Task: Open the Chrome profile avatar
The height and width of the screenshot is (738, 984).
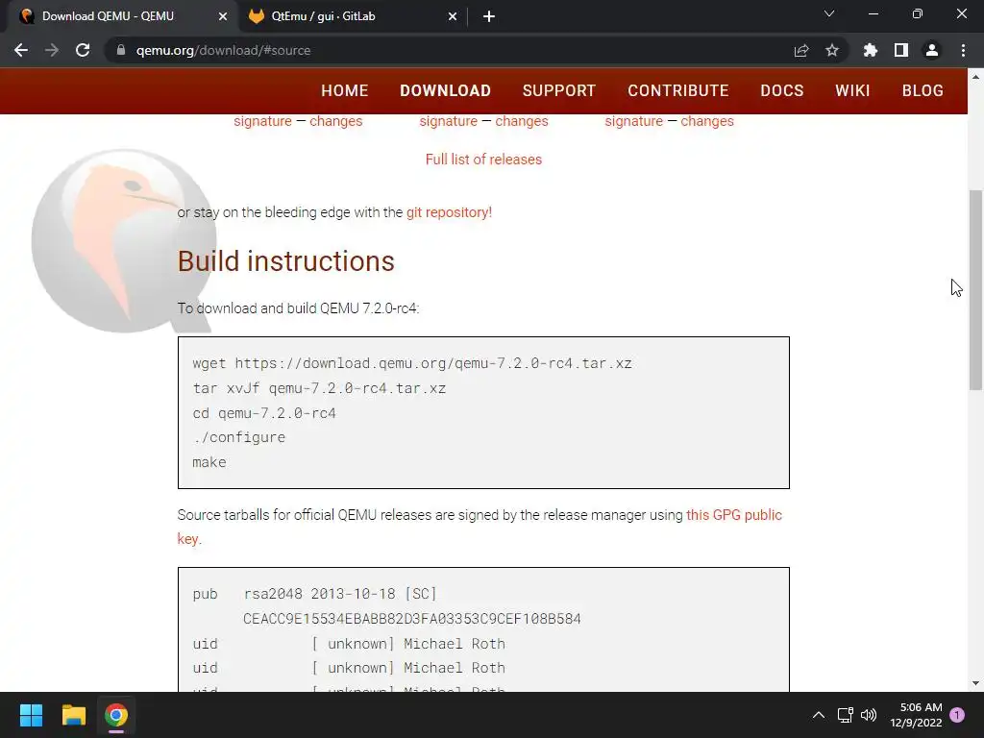Action: click(x=932, y=50)
